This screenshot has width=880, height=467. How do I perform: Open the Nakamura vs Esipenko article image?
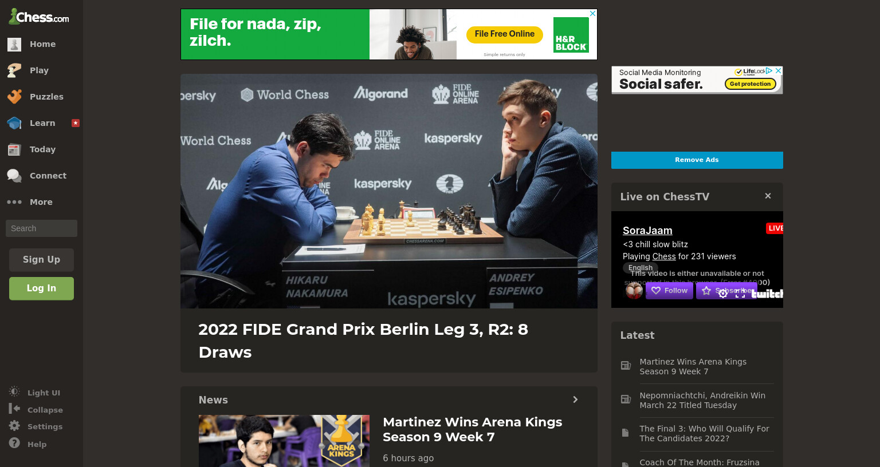click(389, 191)
